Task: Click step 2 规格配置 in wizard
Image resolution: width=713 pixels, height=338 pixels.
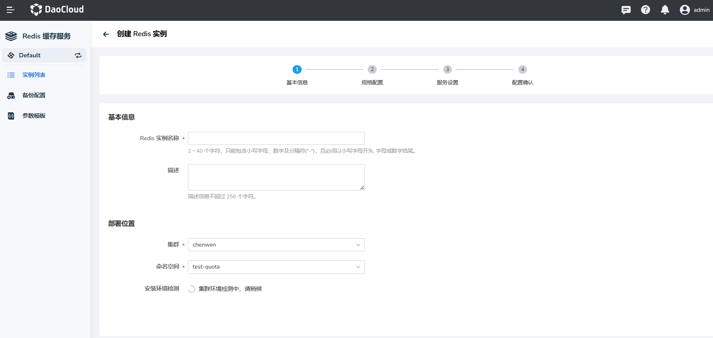Action: pos(372,69)
